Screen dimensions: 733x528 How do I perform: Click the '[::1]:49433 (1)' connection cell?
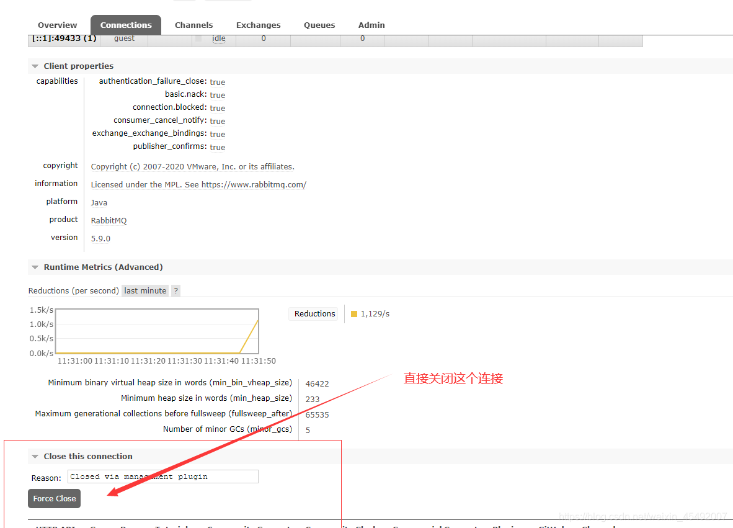click(x=64, y=38)
